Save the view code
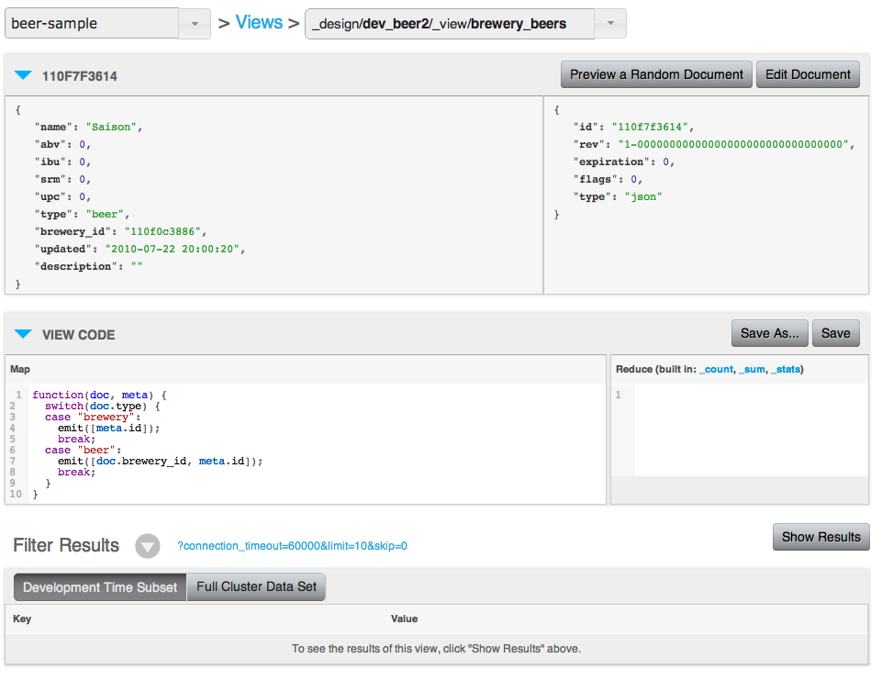Viewport: 893px width, 680px height. click(x=835, y=333)
